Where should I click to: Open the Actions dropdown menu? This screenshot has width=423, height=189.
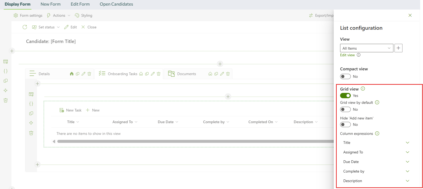(x=59, y=15)
